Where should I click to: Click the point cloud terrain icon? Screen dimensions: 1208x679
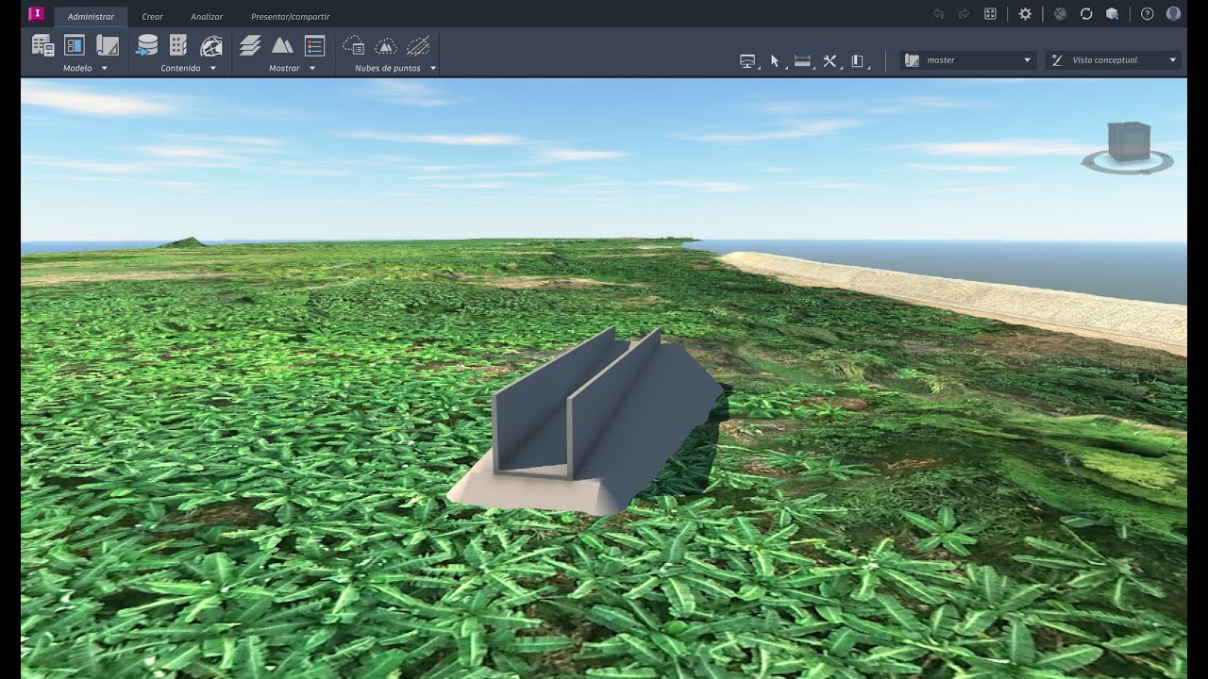(386, 45)
